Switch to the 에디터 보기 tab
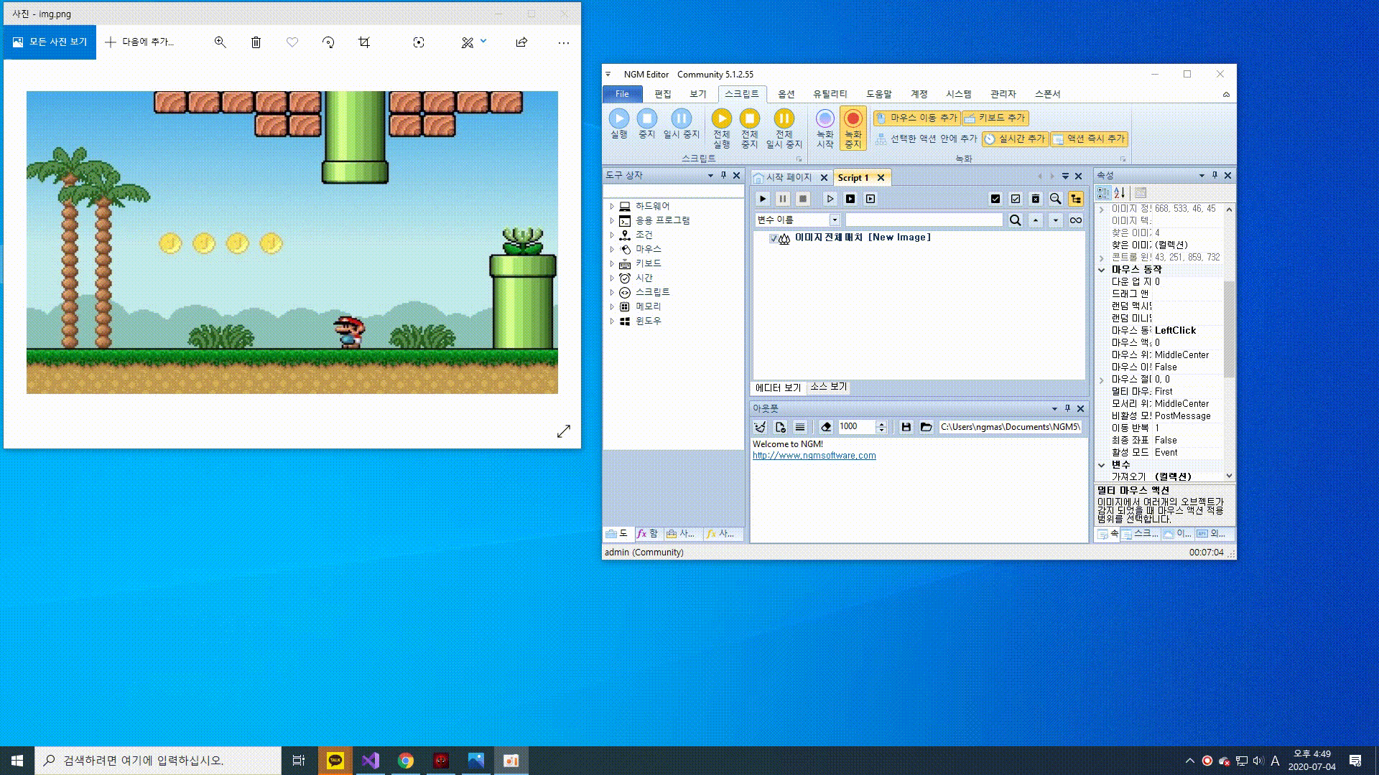 coord(778,387)
